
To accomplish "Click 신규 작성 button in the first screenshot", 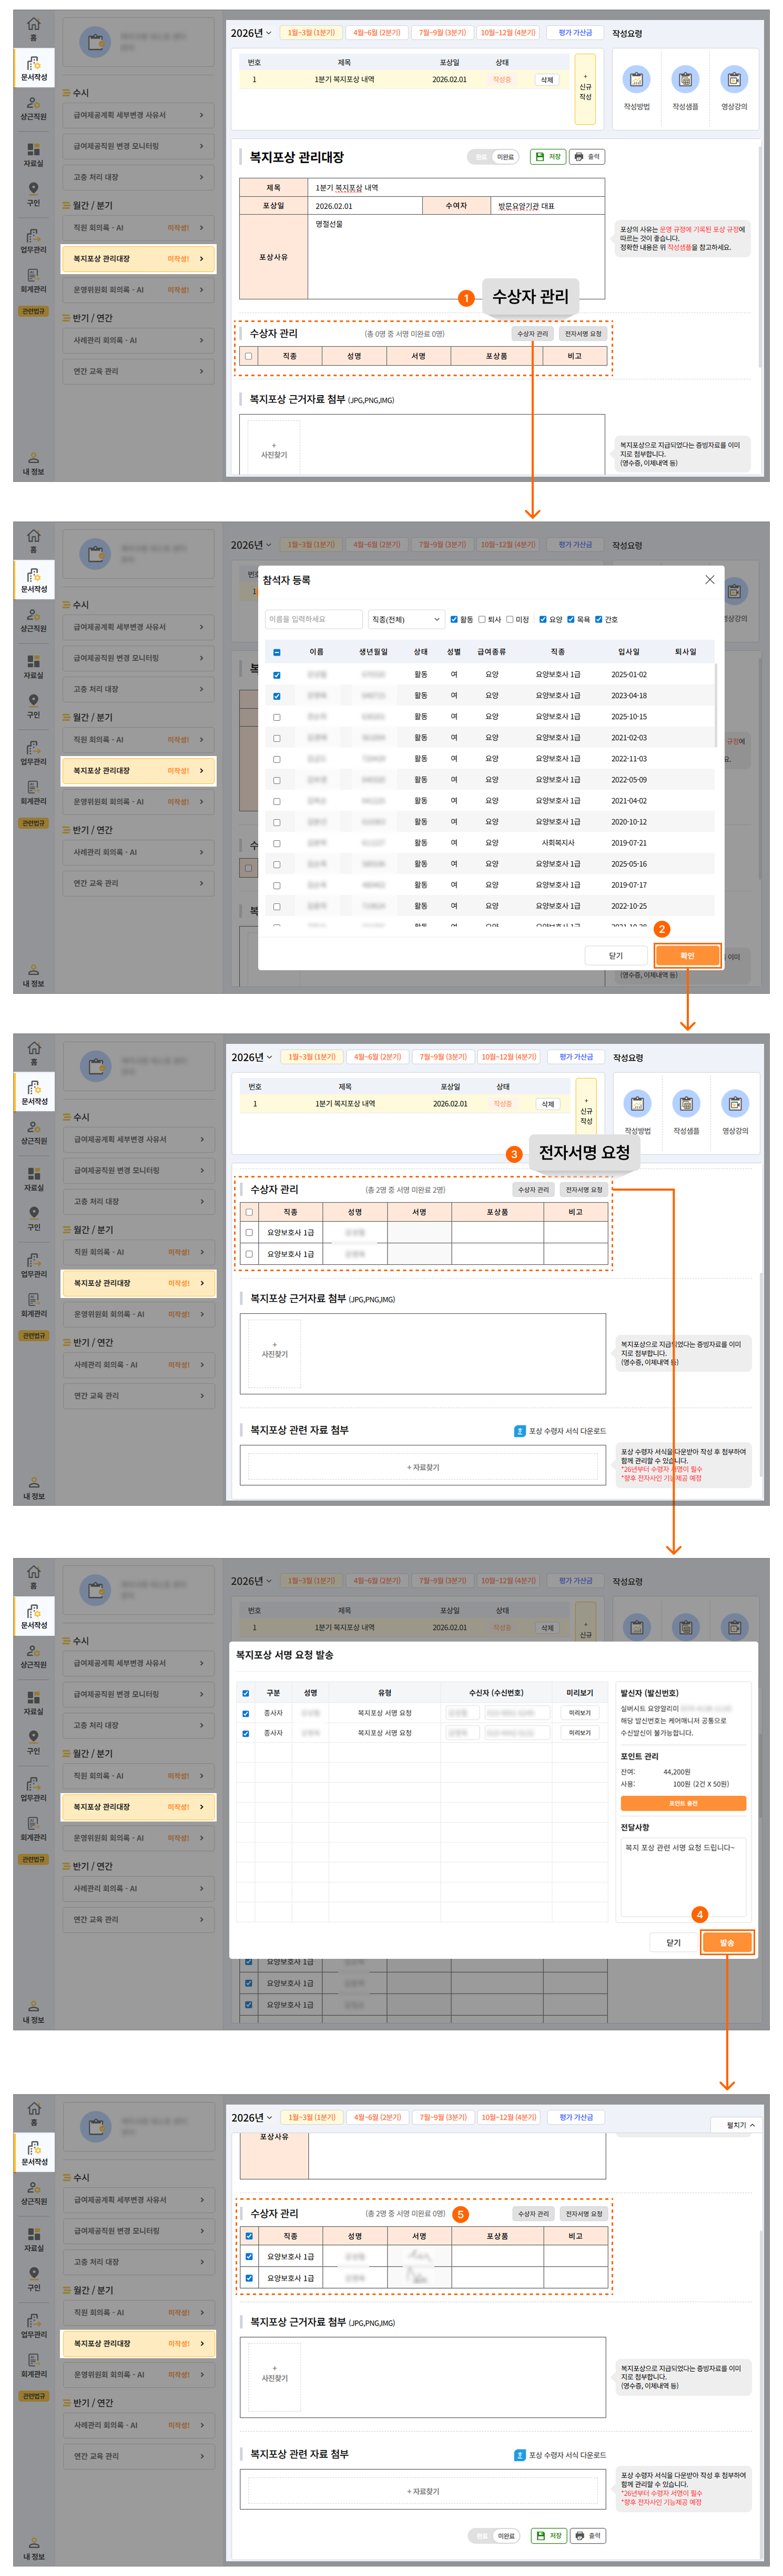I will 585,89.
